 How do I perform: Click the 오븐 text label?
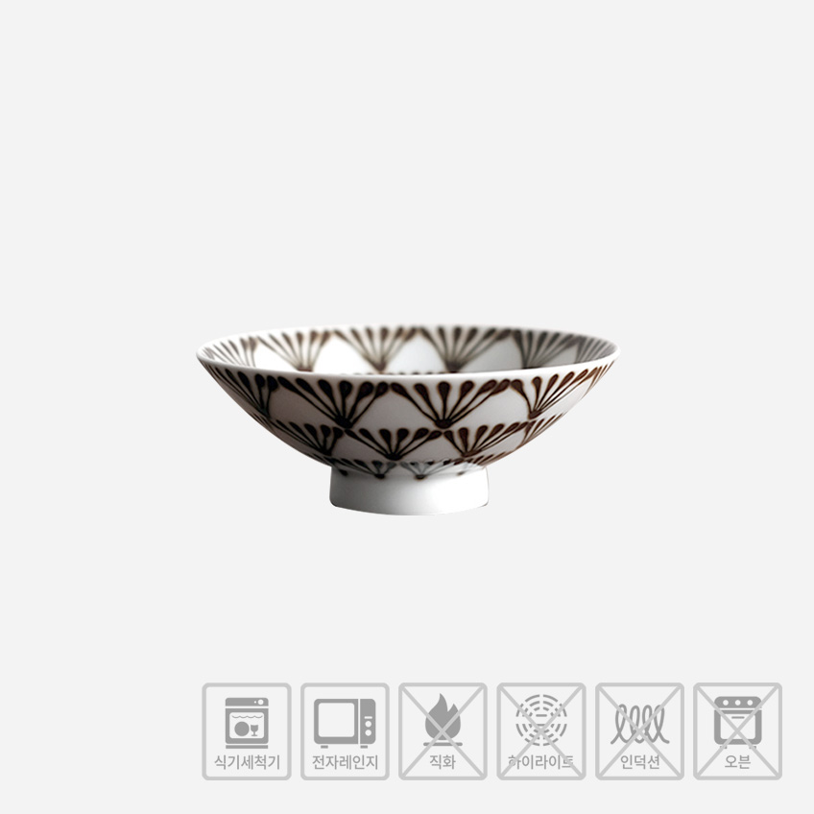click(737, 762)
